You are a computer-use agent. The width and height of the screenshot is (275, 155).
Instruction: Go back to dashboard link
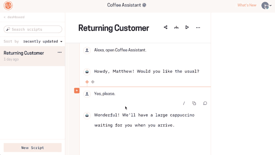tap(14, 17)
